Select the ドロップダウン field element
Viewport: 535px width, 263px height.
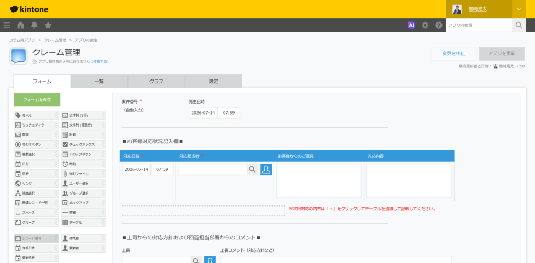click(83, 154)
